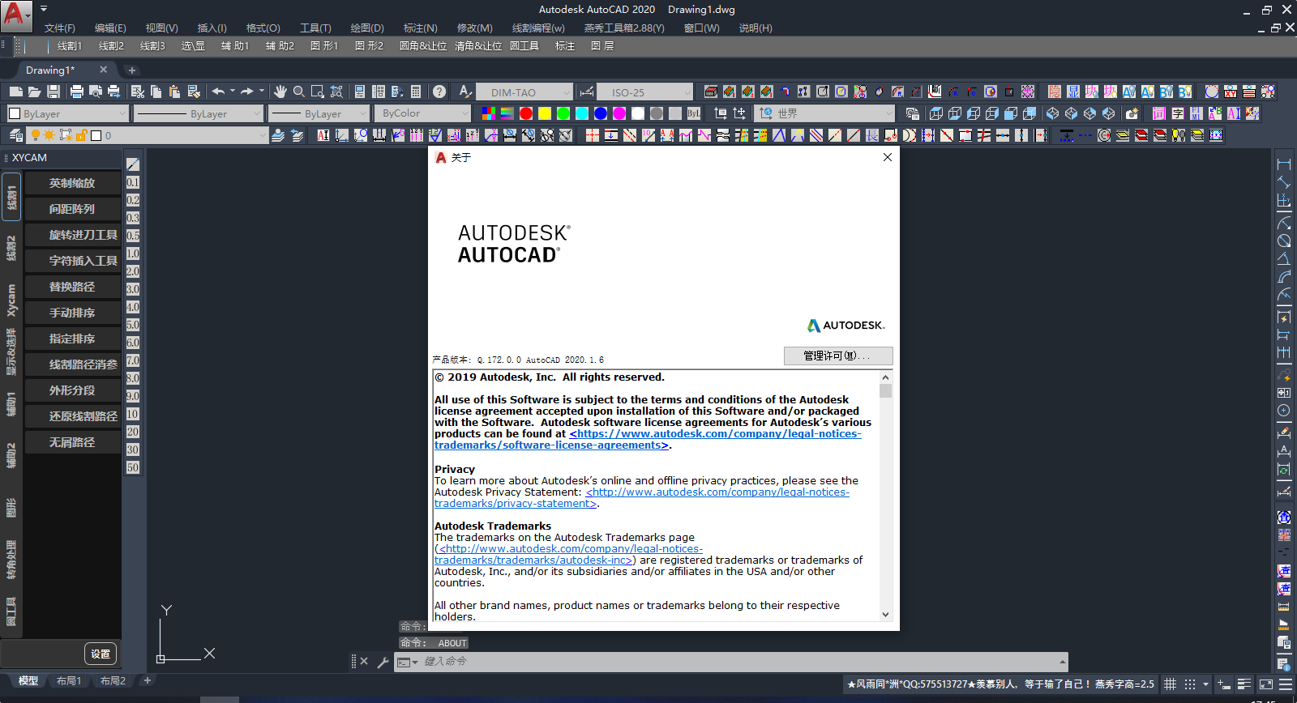Open the ISO-25 dimension style dropdown
The width and height of the screenshot is (1297, 703).
tap(645, 92)
